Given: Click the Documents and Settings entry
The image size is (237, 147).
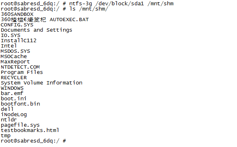Looking at the screenshot, I should click(x=37, y=30).
